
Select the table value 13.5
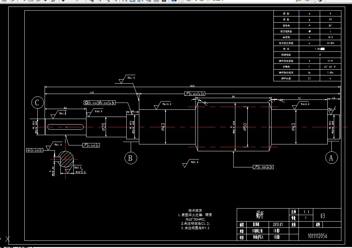coord(330,37)
